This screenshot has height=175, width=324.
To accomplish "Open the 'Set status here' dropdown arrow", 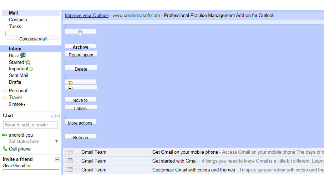I will coord(56,142).
